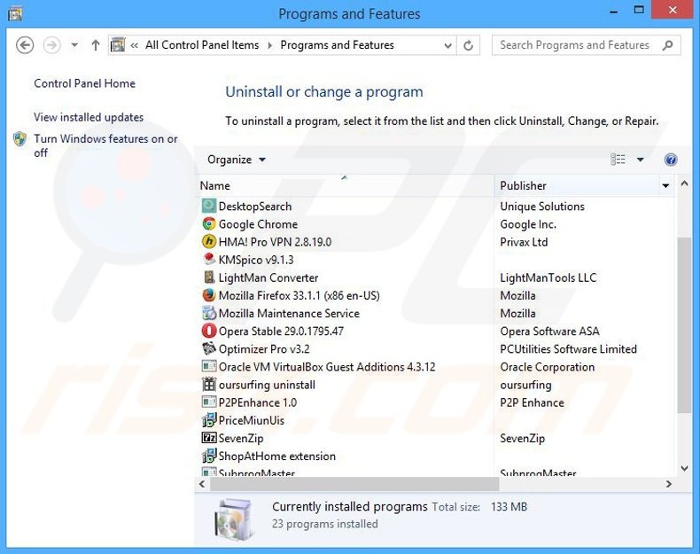
Task: Click LightManTools LLC publisher cell
Action: click(548, 277)
